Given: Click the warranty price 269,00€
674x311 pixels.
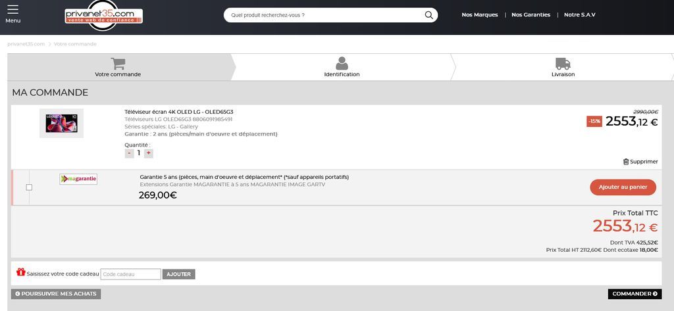Looking at the screenshot, I should 158,195.
